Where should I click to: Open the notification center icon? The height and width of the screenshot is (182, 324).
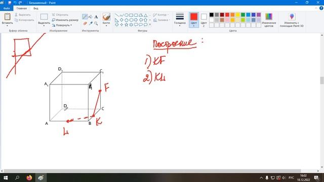[x=316, y=177]
